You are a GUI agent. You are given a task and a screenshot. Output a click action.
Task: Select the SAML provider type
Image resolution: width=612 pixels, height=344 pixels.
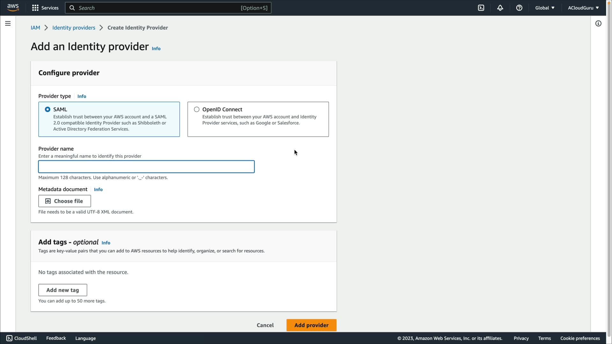(47, 110)
